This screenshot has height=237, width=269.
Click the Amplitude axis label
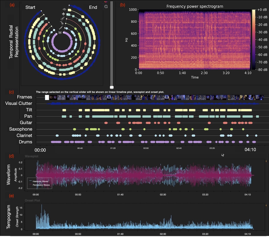[x=15, y=175]
